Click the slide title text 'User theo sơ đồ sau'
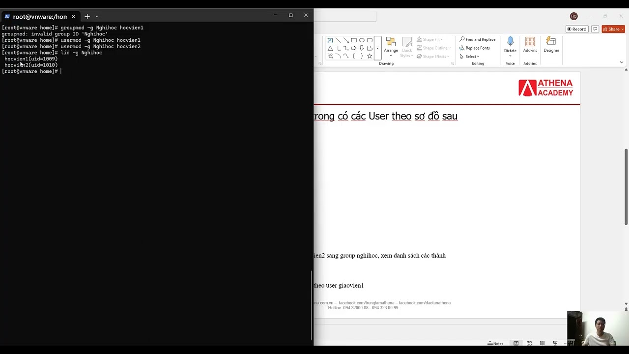Image resolution: width=629 pixels, height=354 pixels. coord(413,116)
